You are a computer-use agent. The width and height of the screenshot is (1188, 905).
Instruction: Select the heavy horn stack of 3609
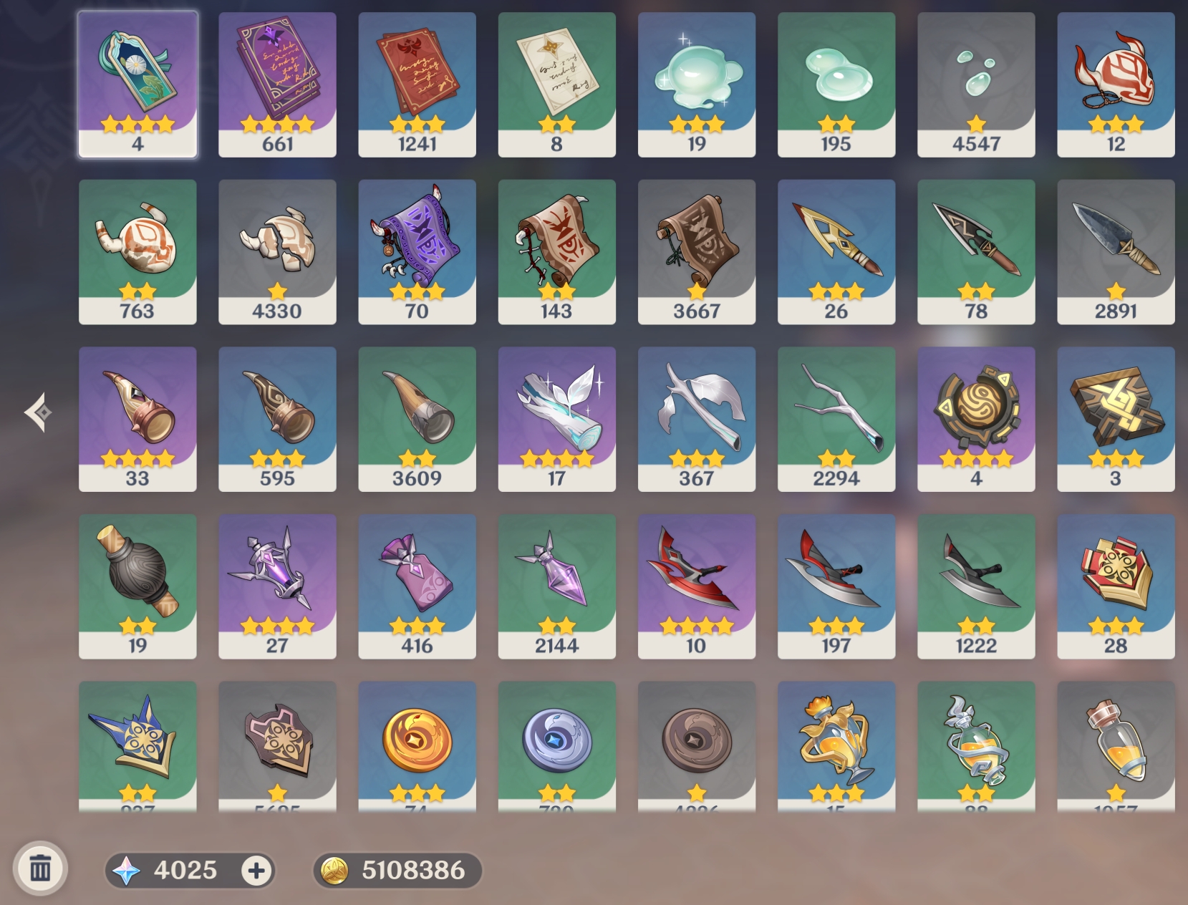(417, 420)
